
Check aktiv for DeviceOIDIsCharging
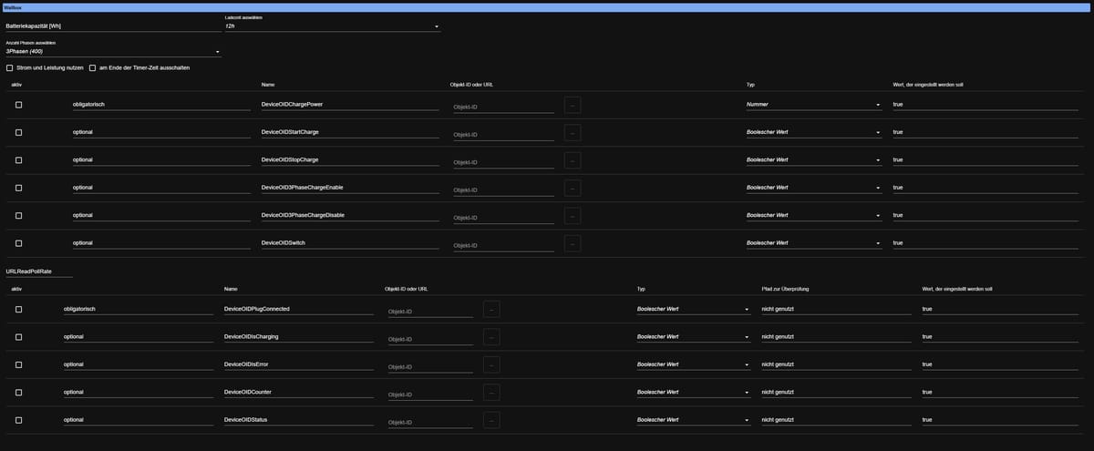(18, 337)
